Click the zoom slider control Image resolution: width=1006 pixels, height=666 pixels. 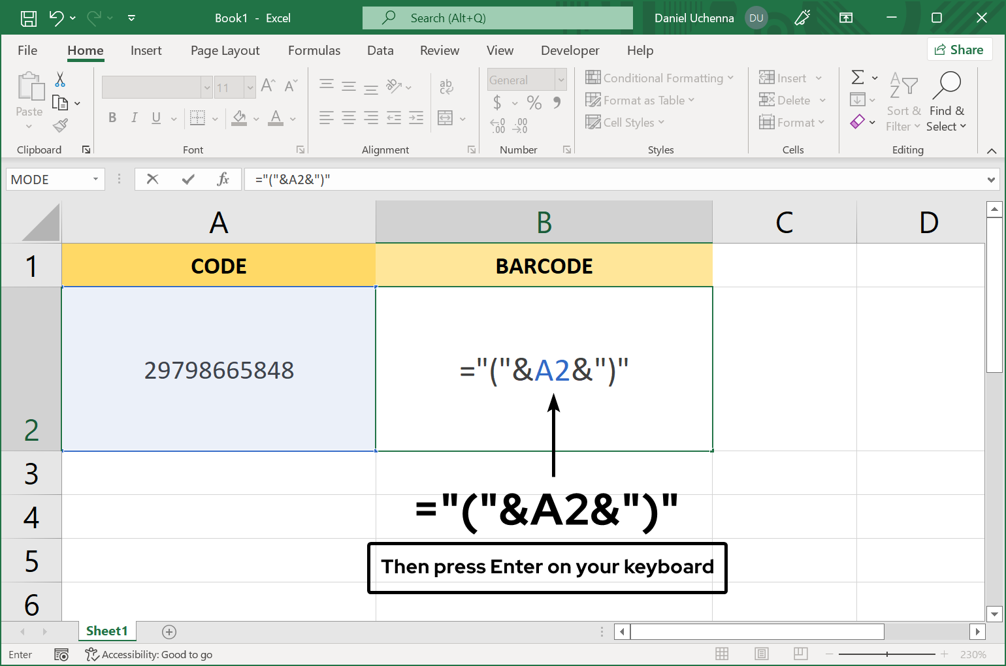pyautogui.click(x=886, y=654)
